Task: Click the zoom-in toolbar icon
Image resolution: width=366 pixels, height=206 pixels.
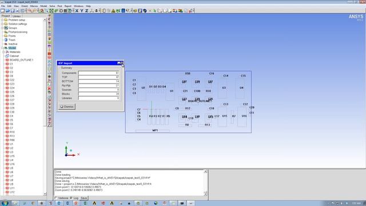Action: click(46, 11)
